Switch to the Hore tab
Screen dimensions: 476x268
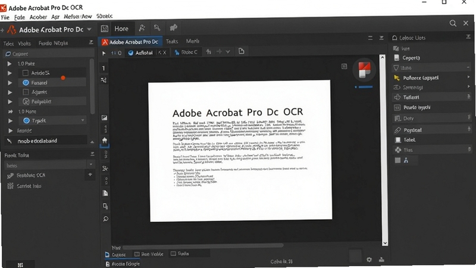pyautogui.click(x=121, y=29)
